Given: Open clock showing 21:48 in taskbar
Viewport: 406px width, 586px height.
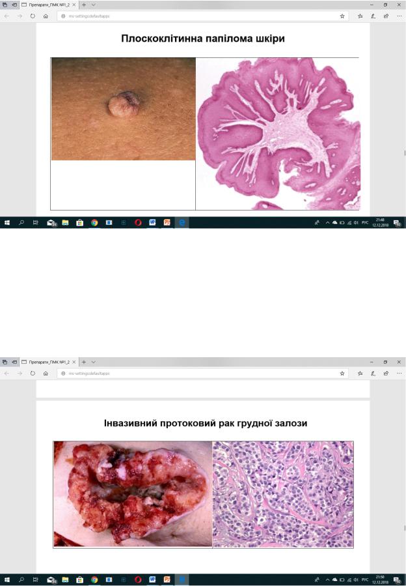Looking at the screenshot, I should coord(380,223).
